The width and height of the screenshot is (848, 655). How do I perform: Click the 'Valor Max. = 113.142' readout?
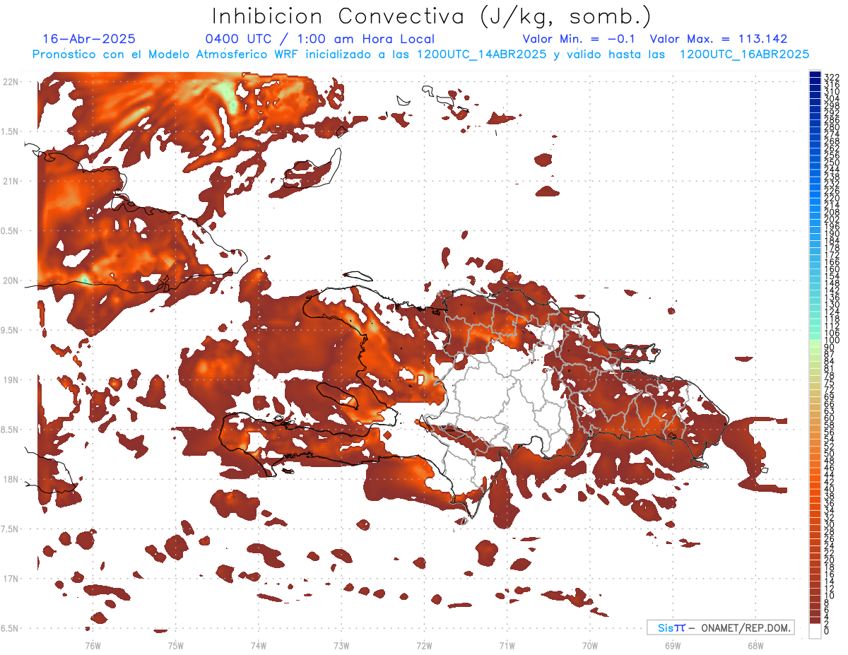(719, 39)
